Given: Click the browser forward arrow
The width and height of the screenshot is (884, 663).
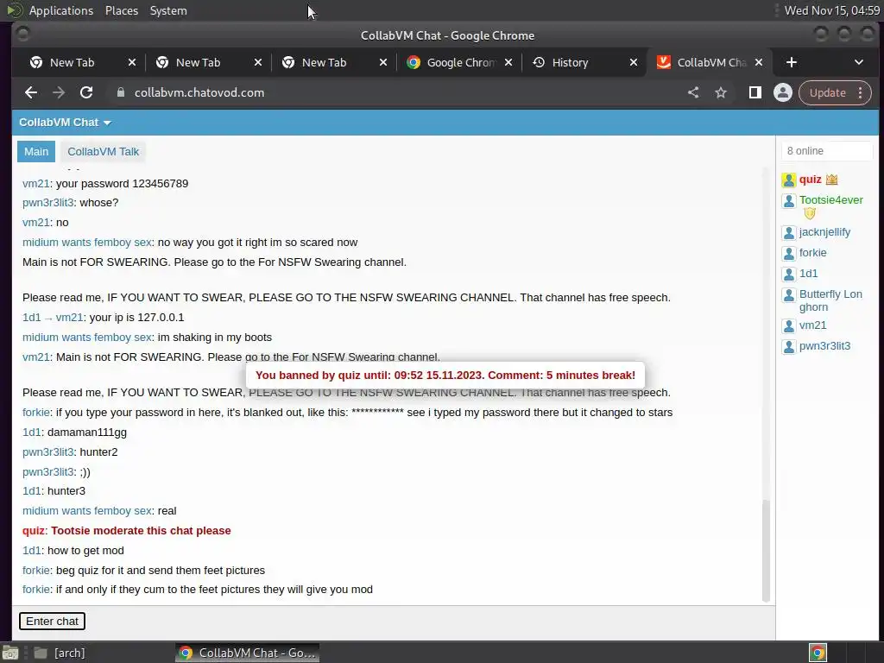Looking at the screenshot, I should [x=59, y=92].
